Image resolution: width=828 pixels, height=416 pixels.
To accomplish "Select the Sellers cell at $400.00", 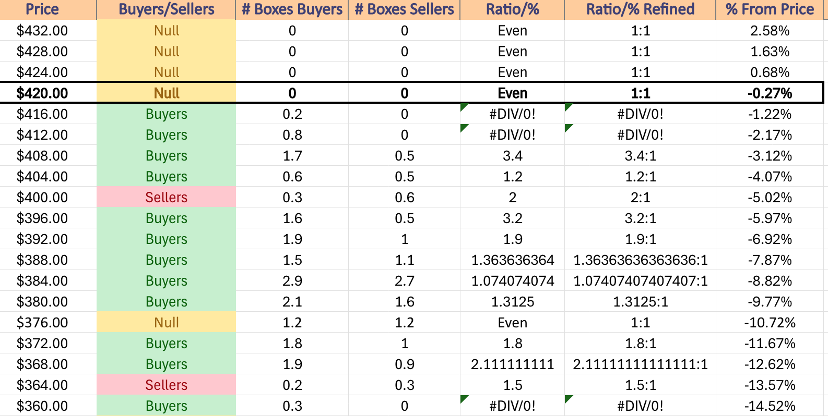I will [x=167, y=197].
